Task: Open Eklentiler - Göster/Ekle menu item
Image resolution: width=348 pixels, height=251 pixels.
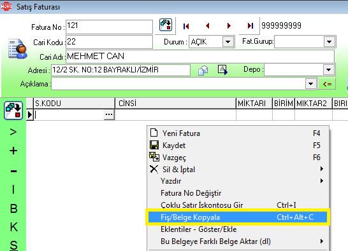Action: click(x=238, y=229)
